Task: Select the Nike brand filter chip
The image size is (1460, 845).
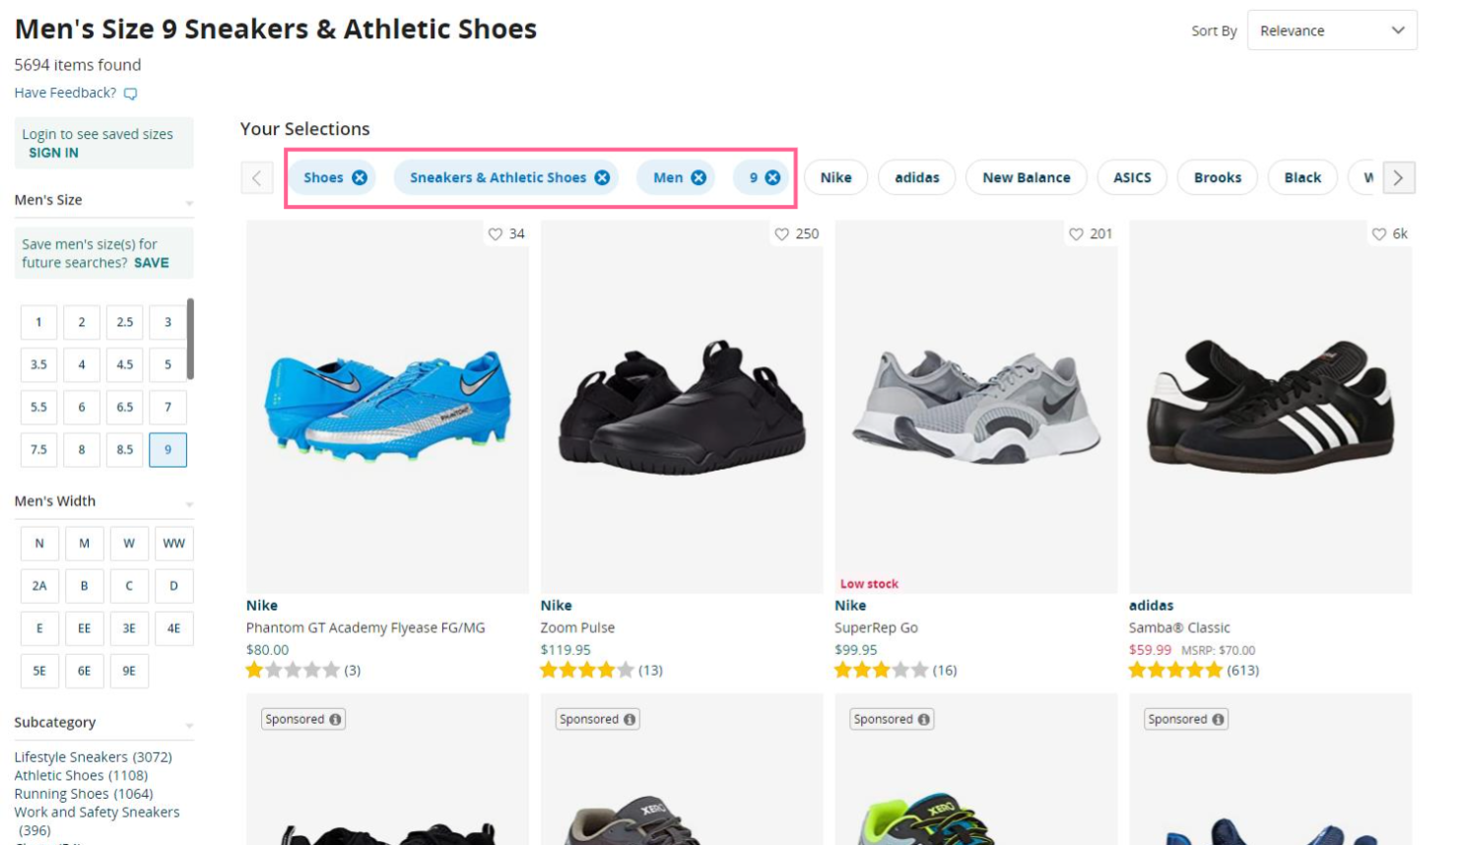Action: pyautogui.click(x=834, y=177)
